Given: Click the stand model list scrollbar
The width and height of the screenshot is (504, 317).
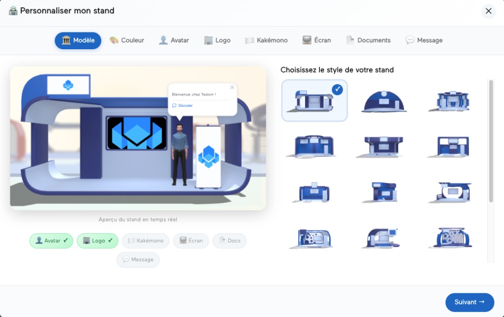Looking at the screenshot, I should point(491,141).
